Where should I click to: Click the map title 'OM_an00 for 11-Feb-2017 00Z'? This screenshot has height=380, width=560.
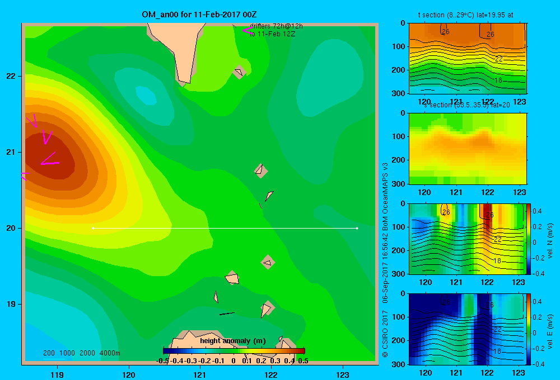[x=199, y=15]
